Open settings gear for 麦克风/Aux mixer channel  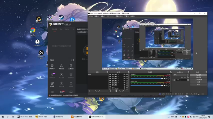(169, 85)
